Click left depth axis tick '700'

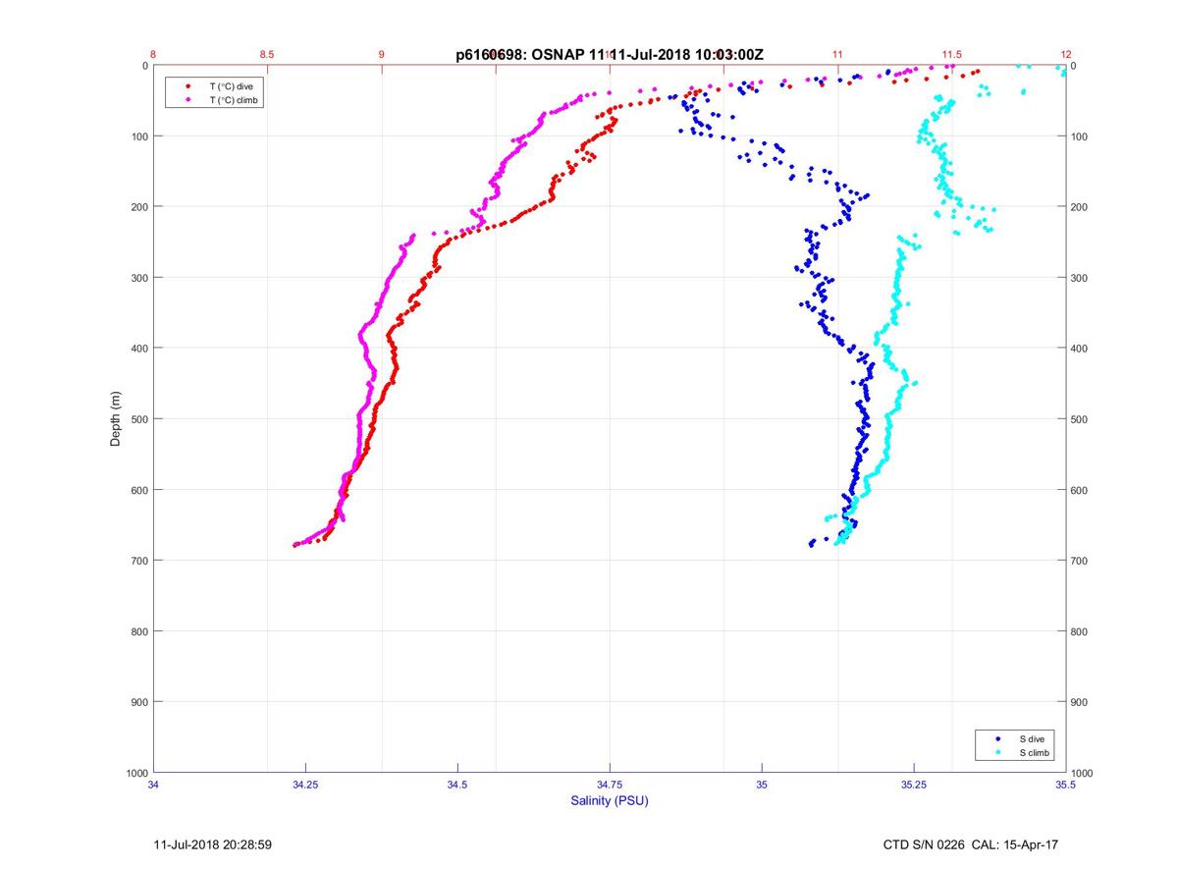[138, 561]
